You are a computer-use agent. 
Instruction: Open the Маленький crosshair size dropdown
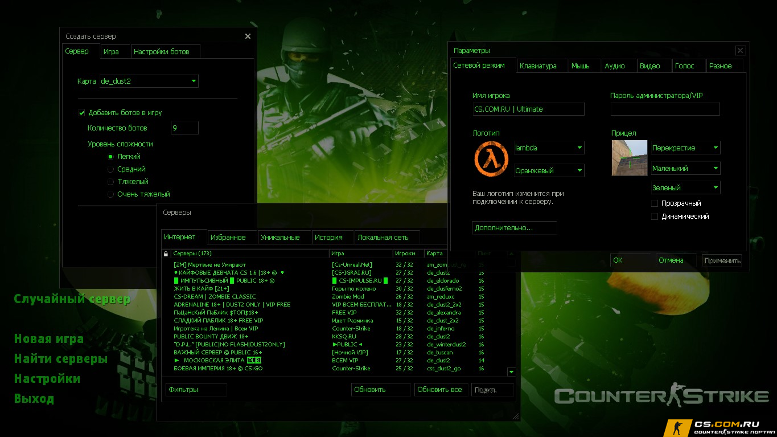pyautogui.click(x=686, y=168)
